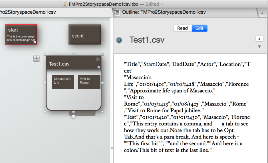Select the Outline: FMPro2StoryspaceDemo1csv tab
Screen dimensions: 268x163
coord(164,12)
